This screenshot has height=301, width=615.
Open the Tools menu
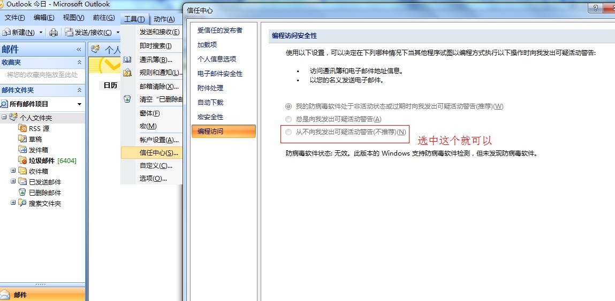[134, 19]
